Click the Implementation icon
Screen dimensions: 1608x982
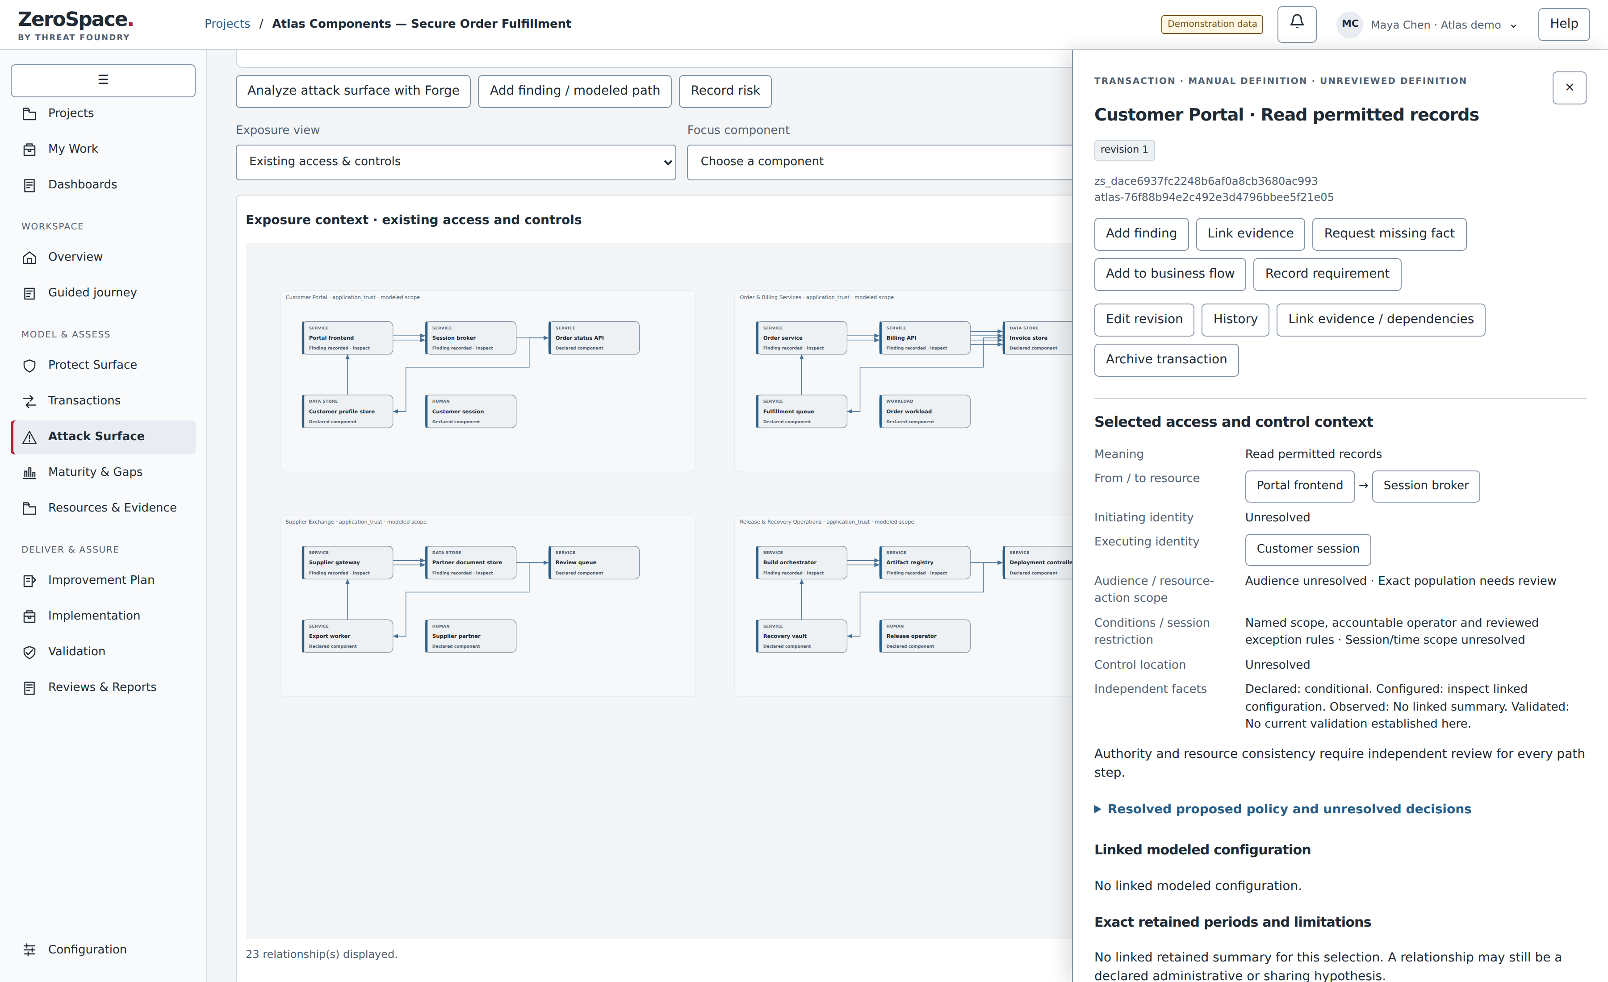[29, 616]
